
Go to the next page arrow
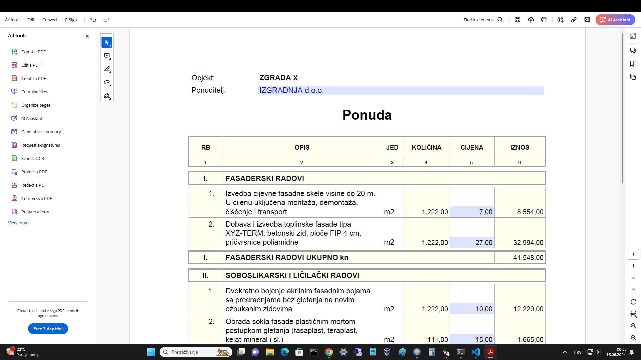633,289
